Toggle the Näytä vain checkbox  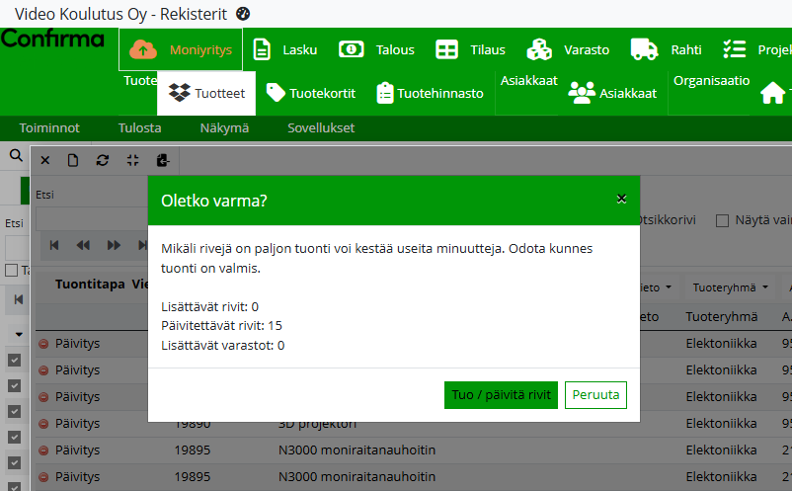click(722, 219)
